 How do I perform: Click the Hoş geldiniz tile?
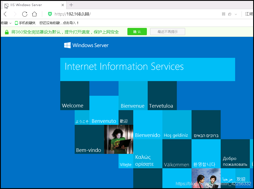[177, 125]
